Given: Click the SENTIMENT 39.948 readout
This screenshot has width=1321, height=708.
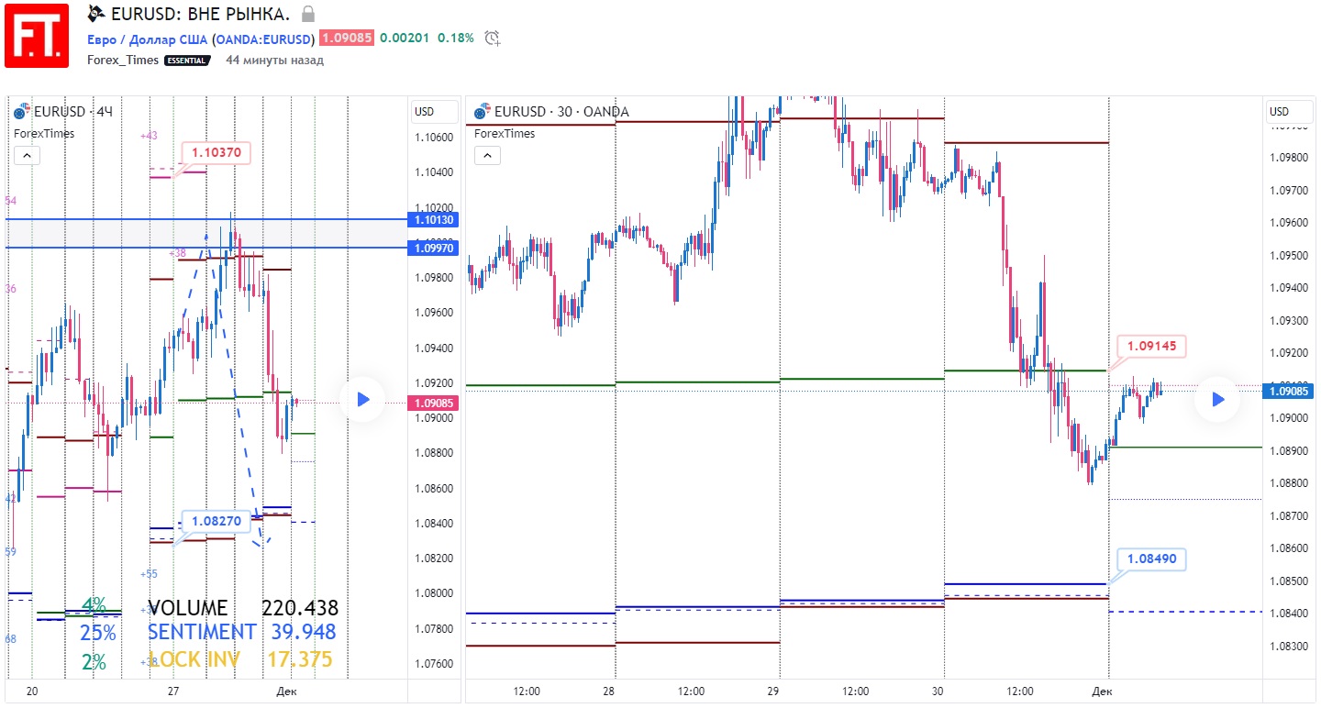Looking at the screenshot, I should [x=242, y=632].
